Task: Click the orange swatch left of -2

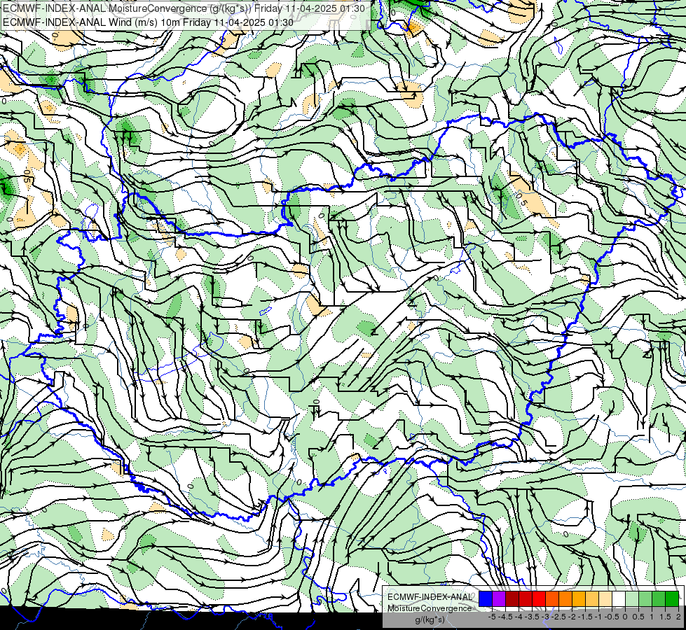Action: (x=565, y=598)
